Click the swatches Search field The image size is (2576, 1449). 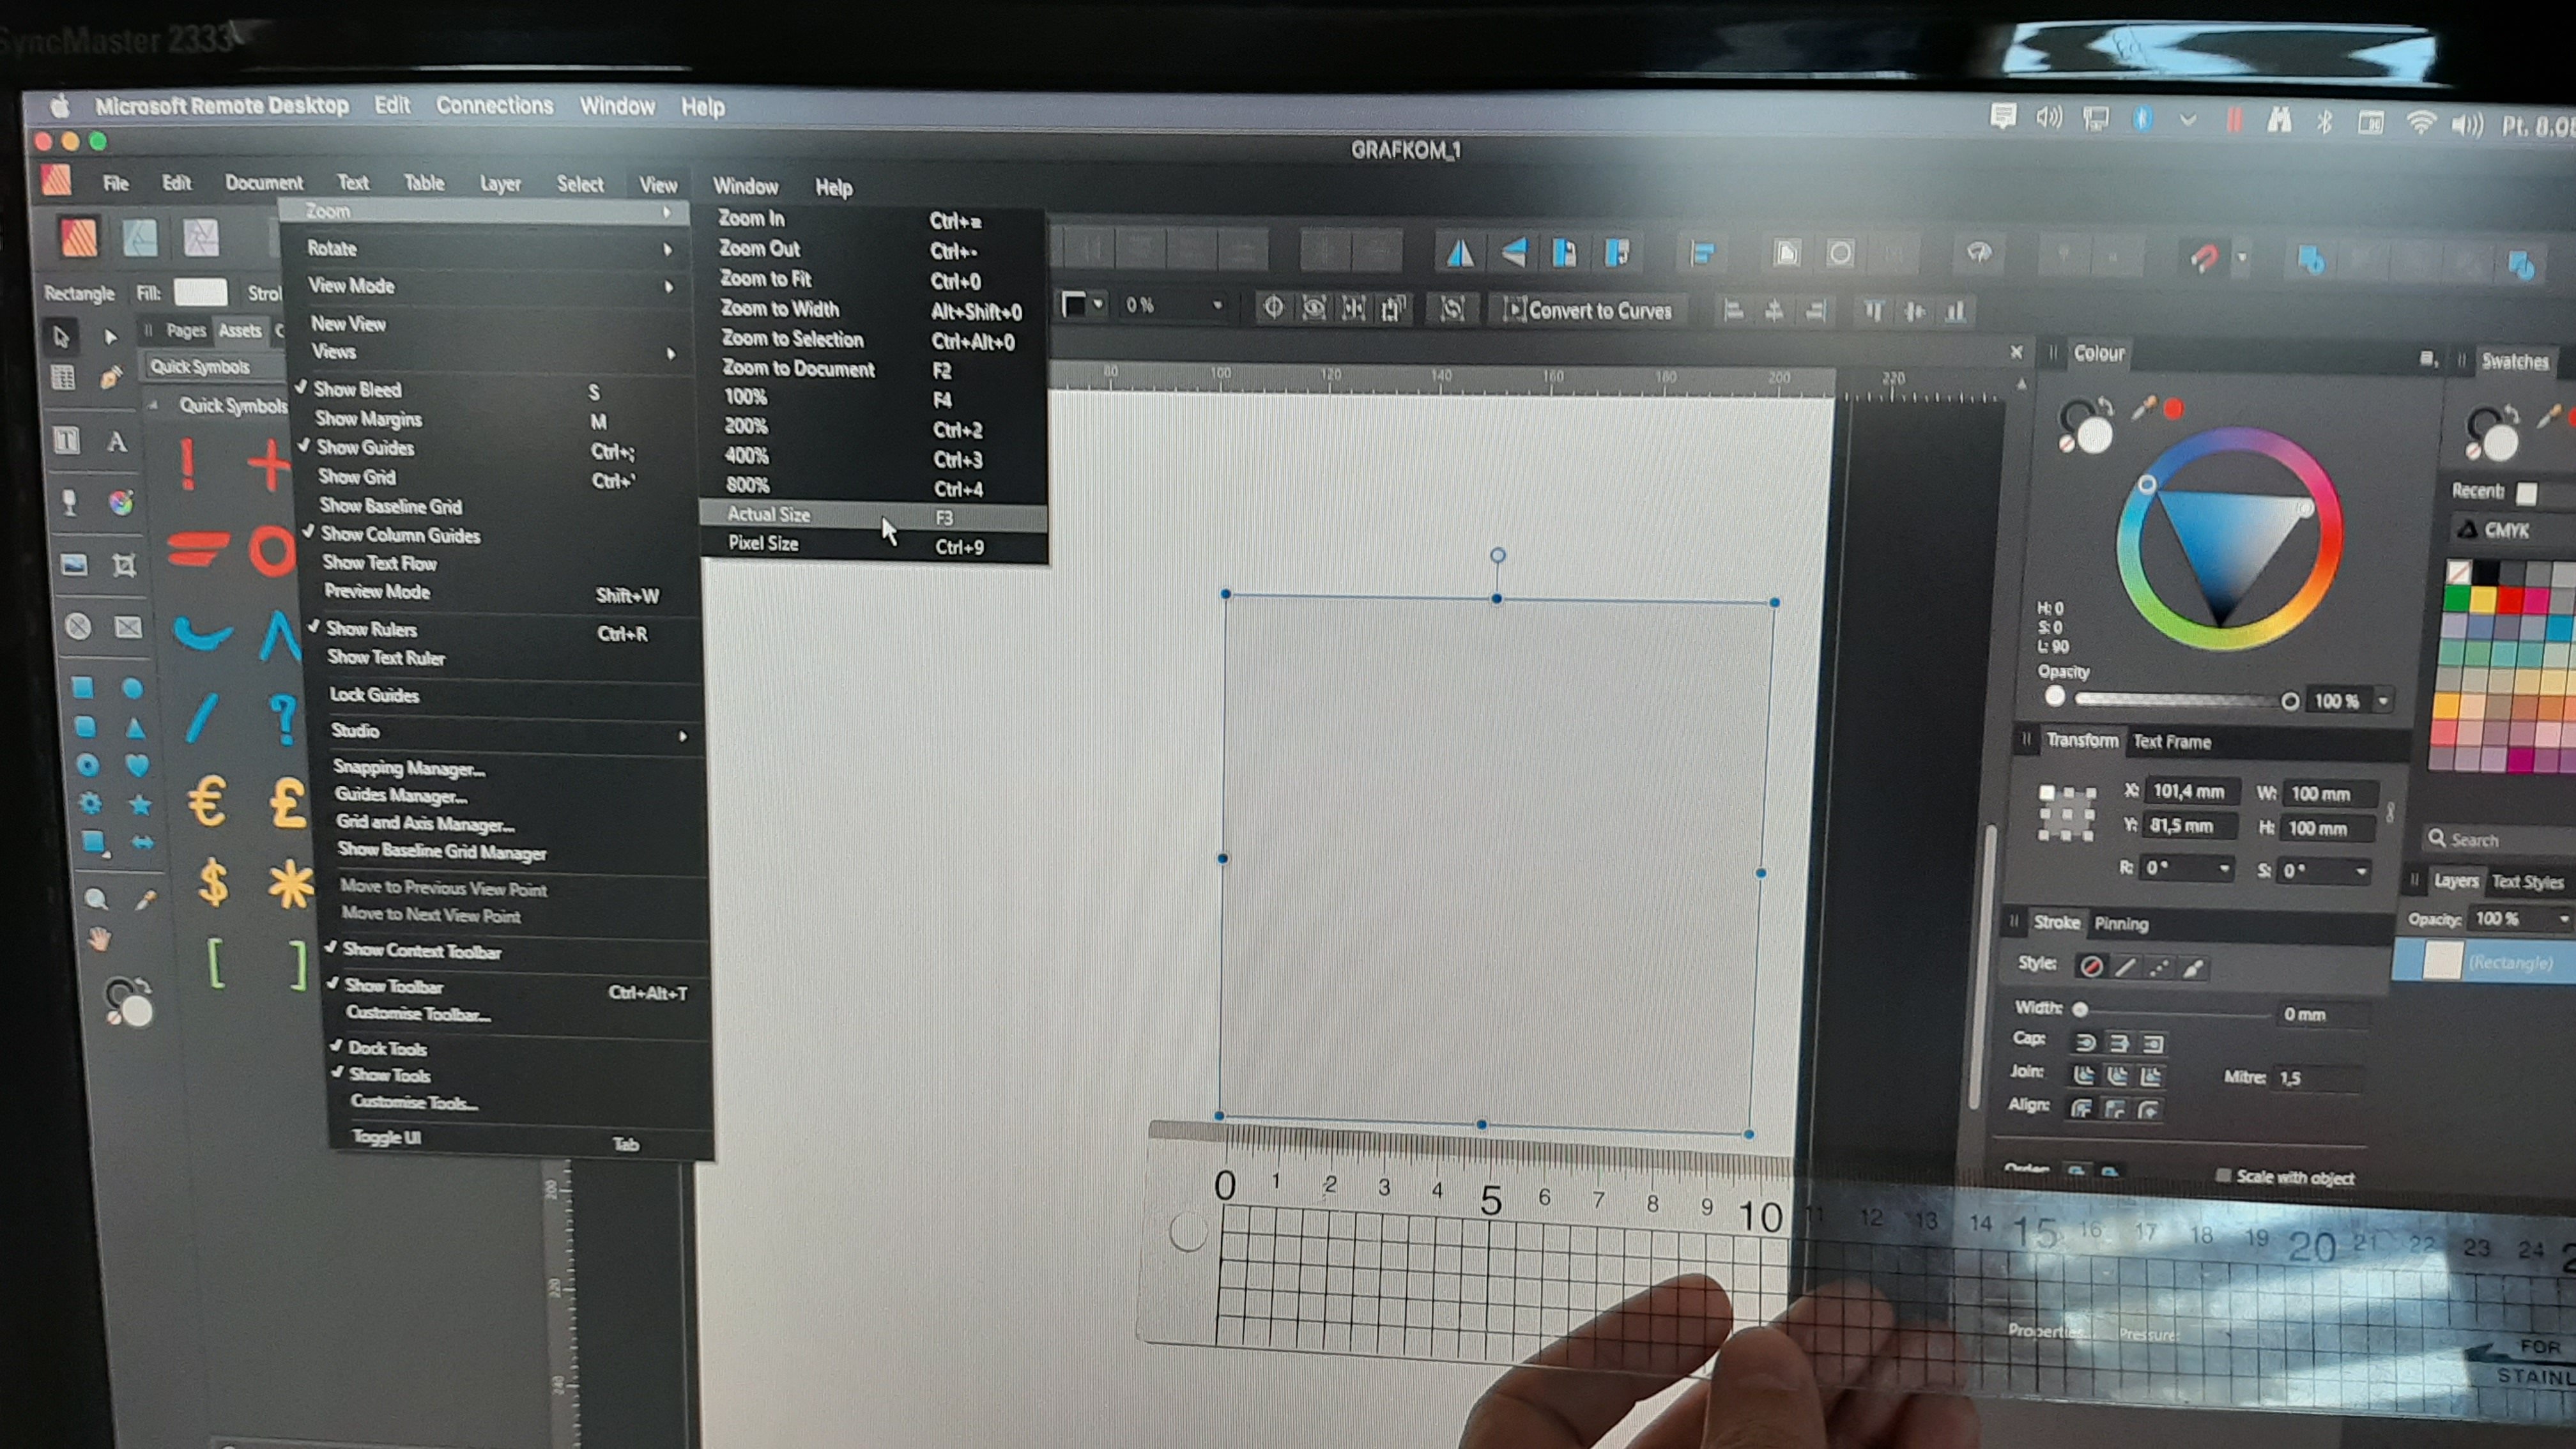tap(2500, 840)
